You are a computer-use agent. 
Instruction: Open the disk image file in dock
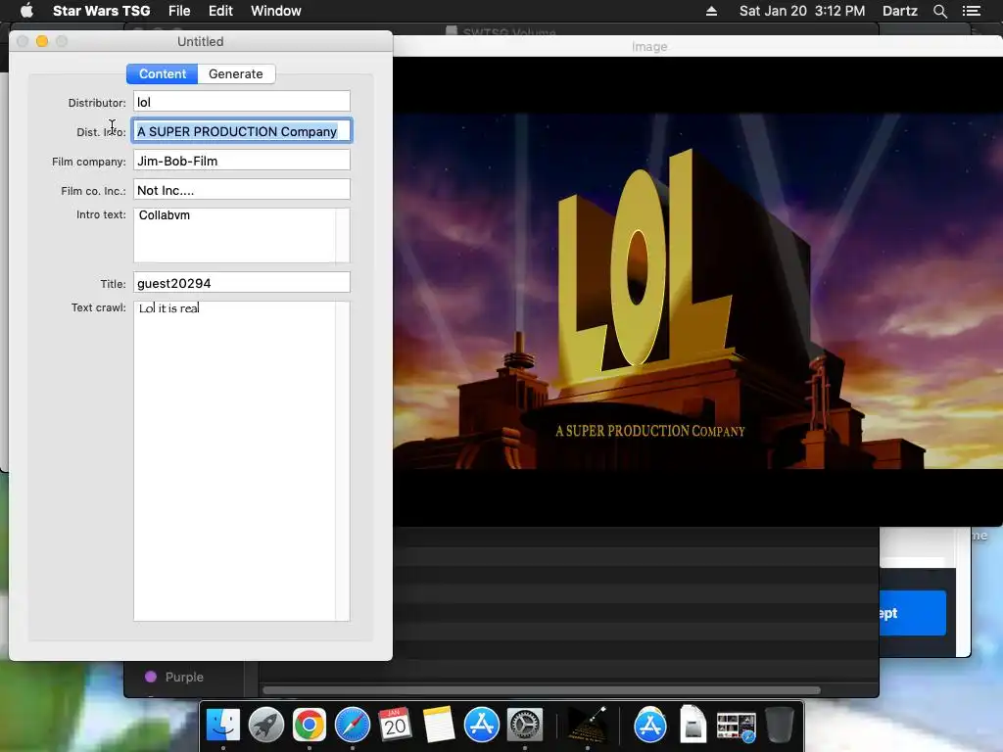(x=693, y=724)
